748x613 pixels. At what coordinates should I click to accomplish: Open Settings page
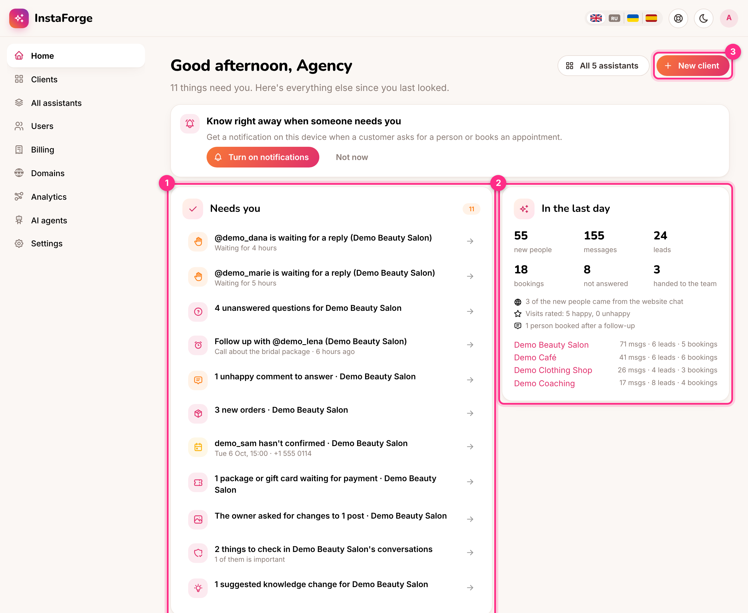(x=76, y=244)
